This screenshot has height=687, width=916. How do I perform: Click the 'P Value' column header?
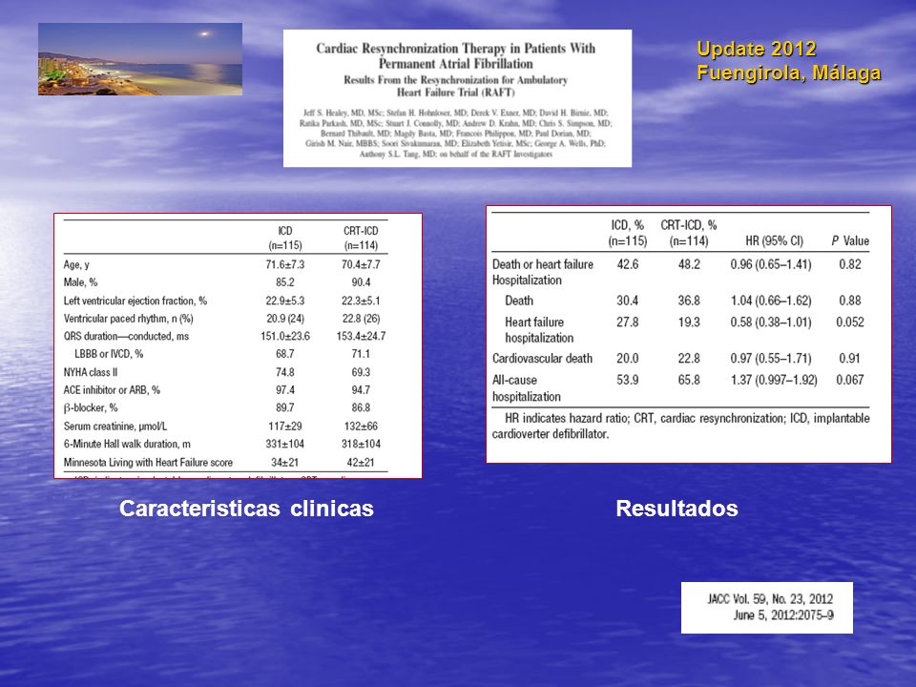[x=850, y=241]
